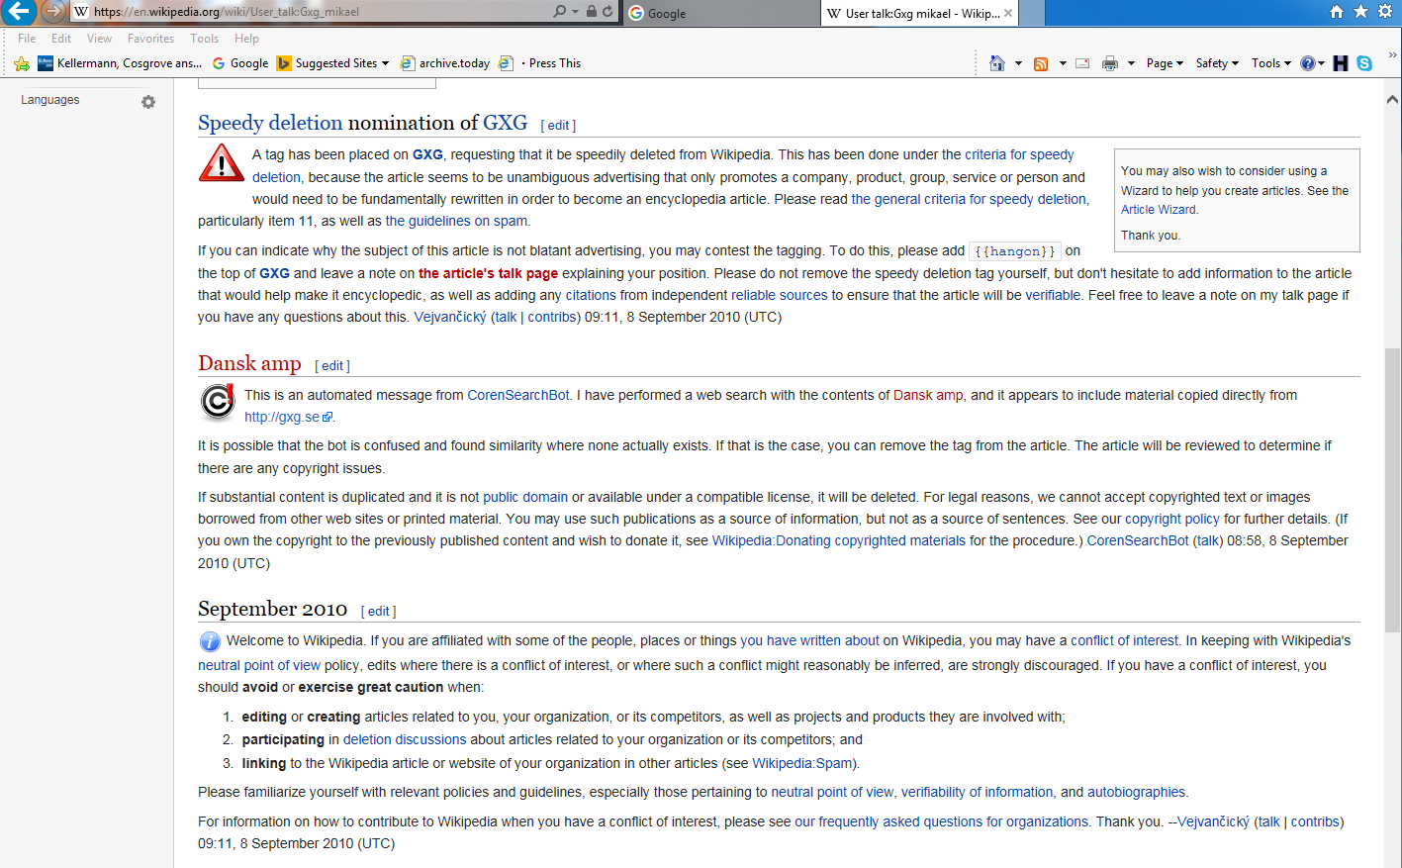Click the browser Back arrow button
This screenshot has width=1402, height=868.
click(19, 12)
